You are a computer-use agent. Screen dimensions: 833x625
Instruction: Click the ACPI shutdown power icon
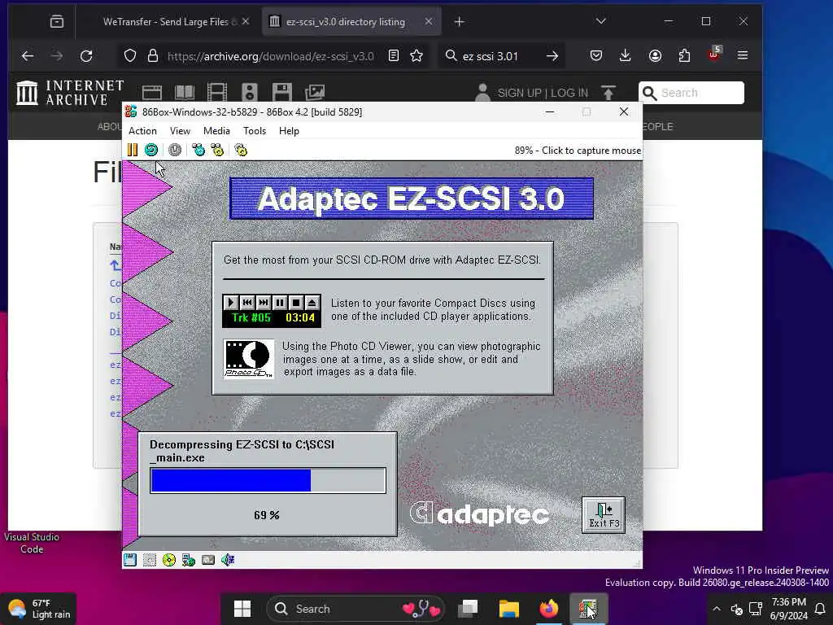(175, 151)
